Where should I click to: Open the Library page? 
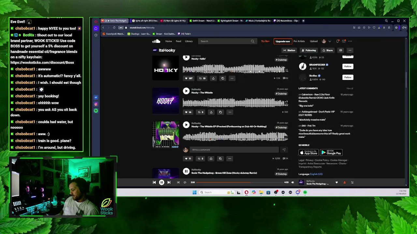coord(189,41)
